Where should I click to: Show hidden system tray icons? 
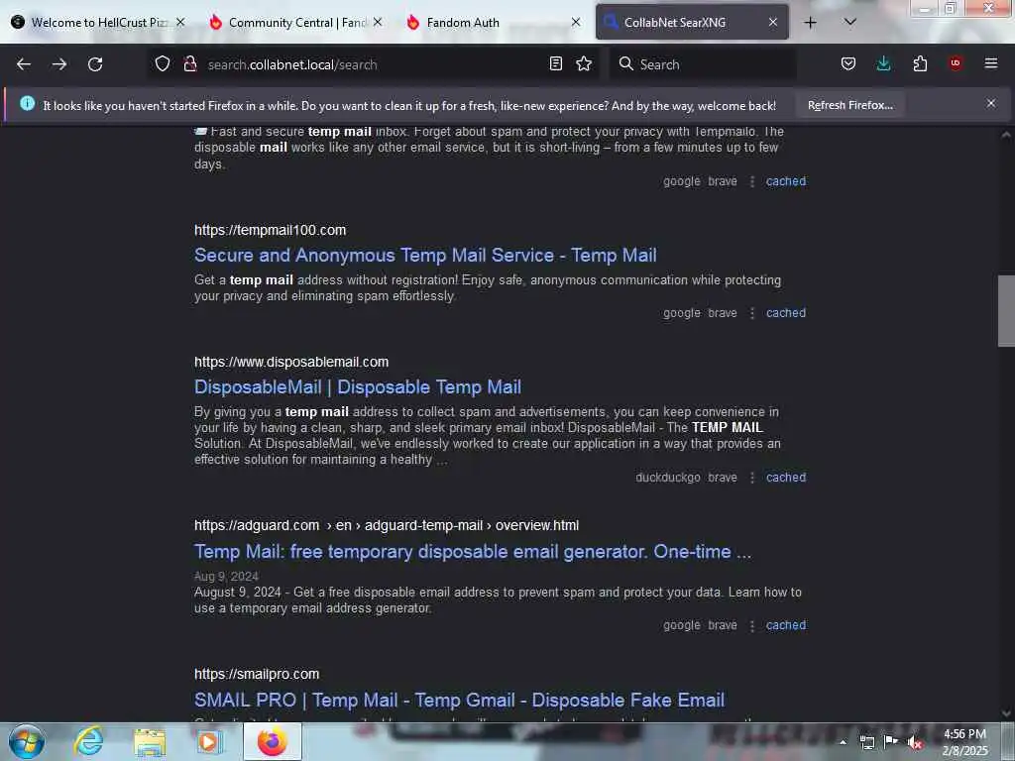click(843, 742)
